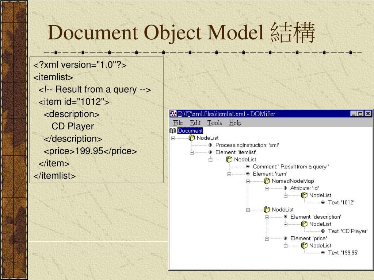Open the Edit menu in DOMifier

195,123
